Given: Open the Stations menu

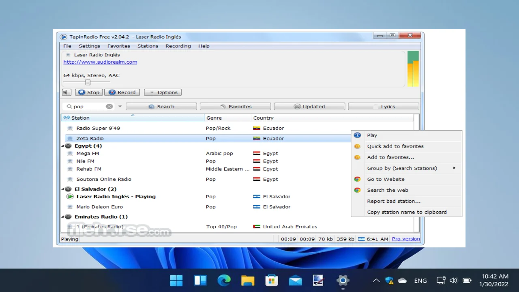Looking at the screenshot, I should point(148,46).
